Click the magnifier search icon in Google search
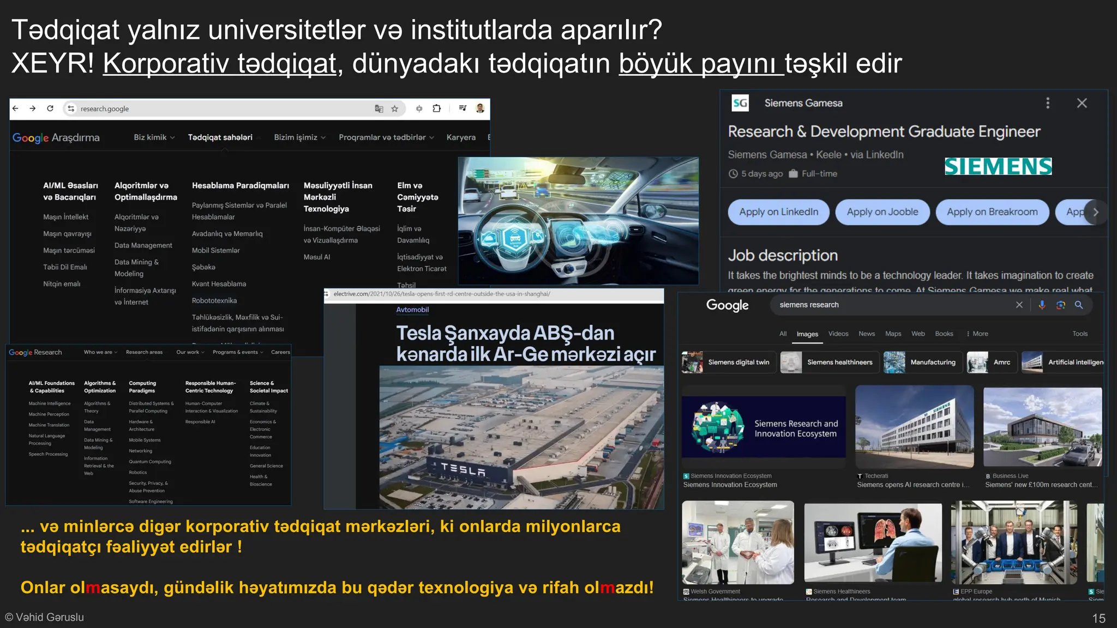The height and width of the screenshot is (628, 1117). (1078, 305)
